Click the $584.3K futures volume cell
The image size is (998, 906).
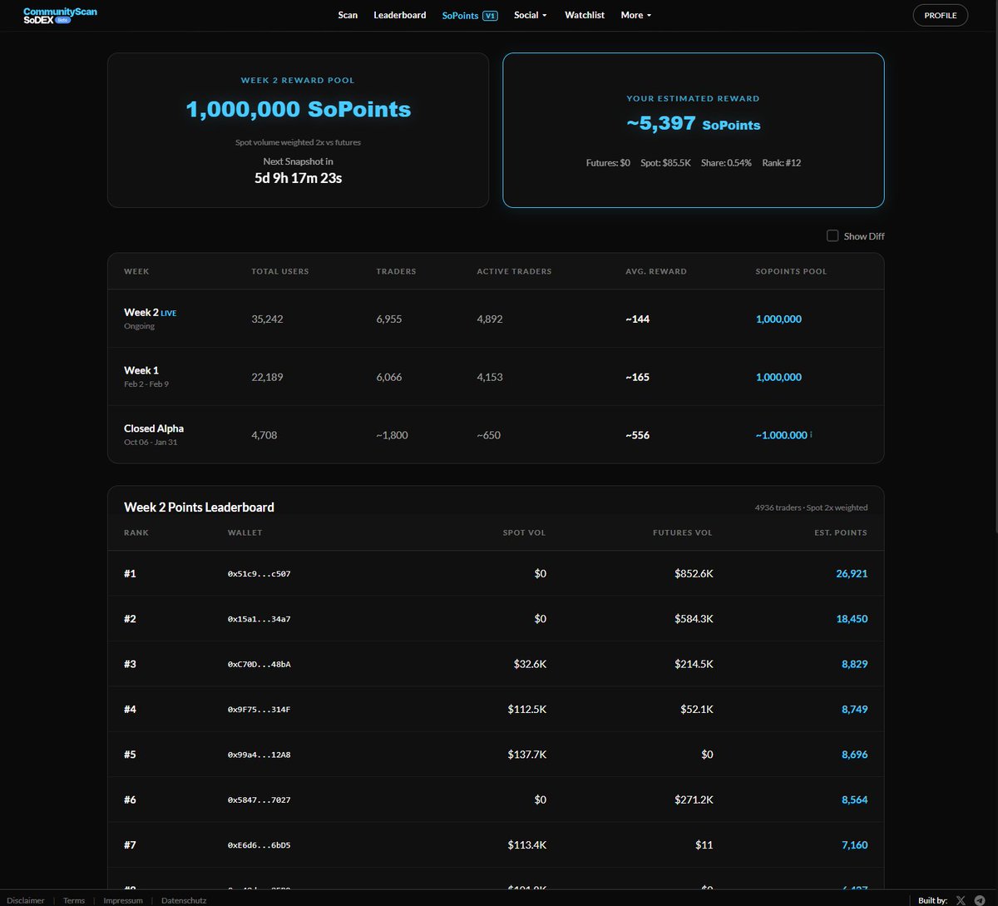click(694, 618)
